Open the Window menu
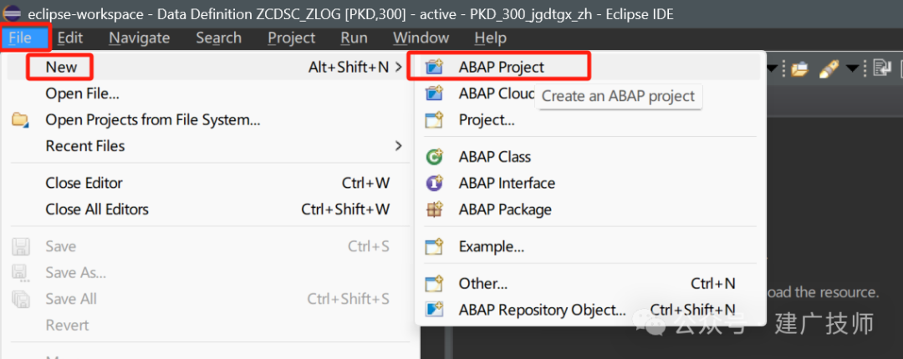Viewport: 903px width, 359px height. pos(421,38)
